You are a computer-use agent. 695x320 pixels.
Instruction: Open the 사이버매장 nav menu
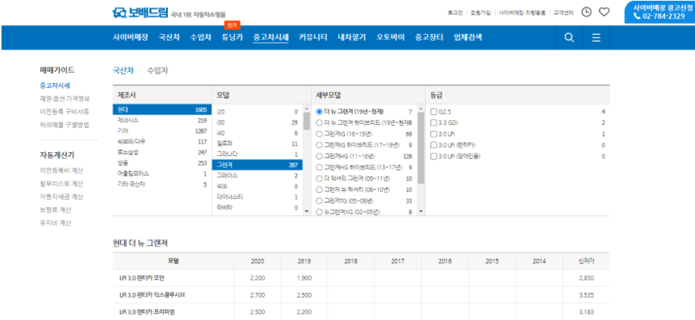pos(130,38)
